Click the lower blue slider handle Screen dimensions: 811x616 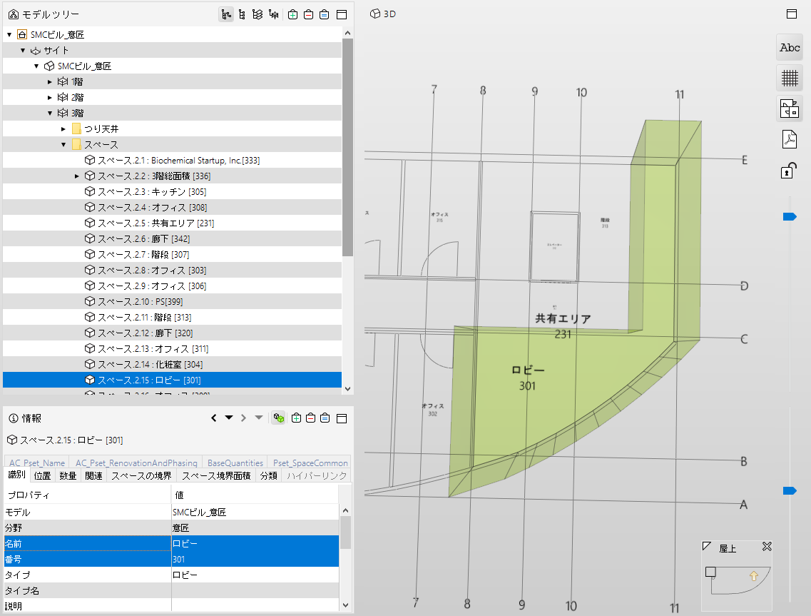(x=790, y=490)
